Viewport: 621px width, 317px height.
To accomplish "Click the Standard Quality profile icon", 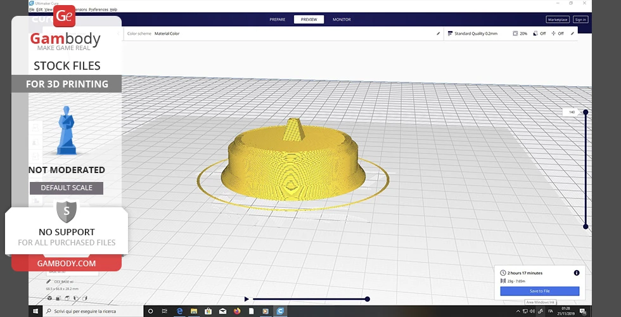I will coord(450,34).
